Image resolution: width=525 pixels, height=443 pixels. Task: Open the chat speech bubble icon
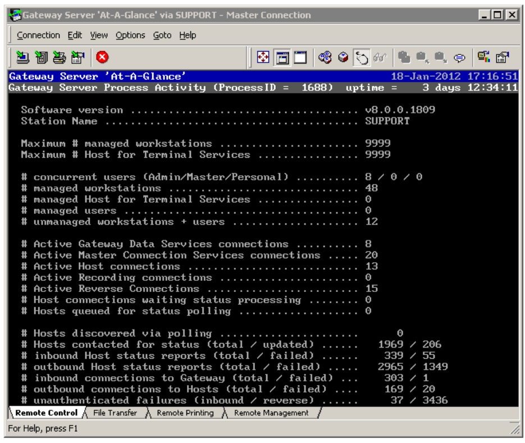459,58
